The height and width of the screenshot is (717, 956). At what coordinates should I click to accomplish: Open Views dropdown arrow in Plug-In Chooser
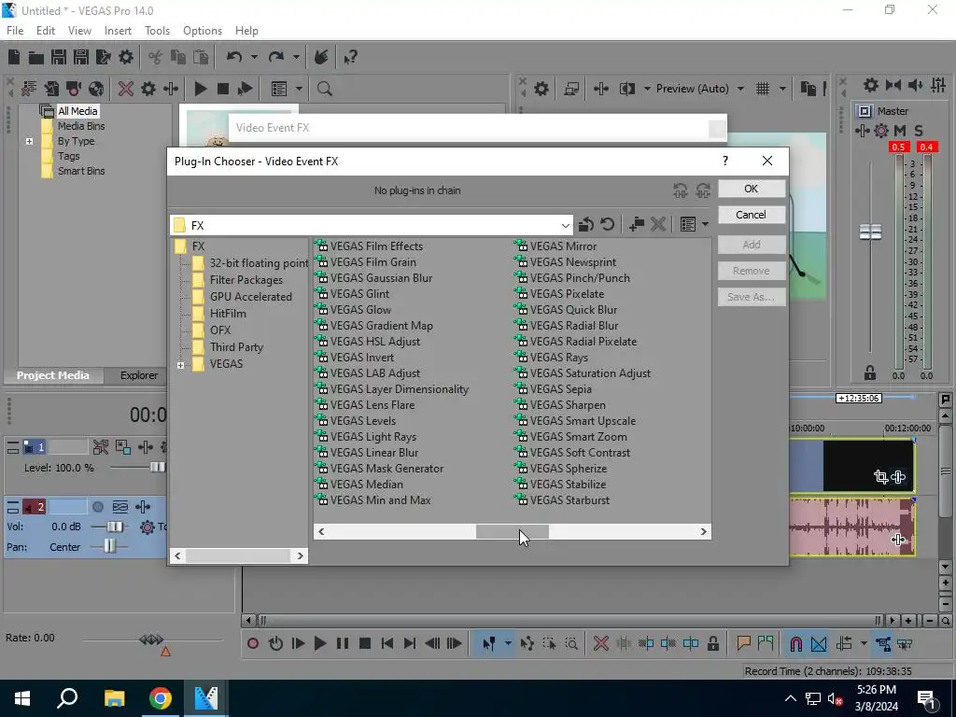pos(706,224)
